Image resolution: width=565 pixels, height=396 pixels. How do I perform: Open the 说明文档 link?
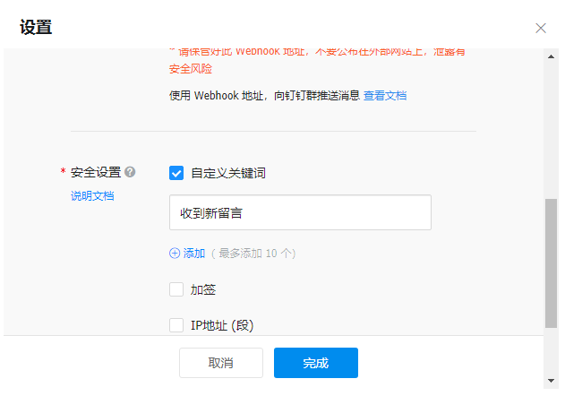[92, 196]
